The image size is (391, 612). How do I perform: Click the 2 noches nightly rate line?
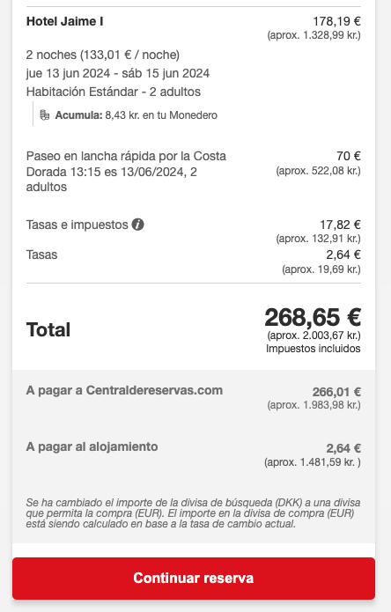[x=103, y=55]
